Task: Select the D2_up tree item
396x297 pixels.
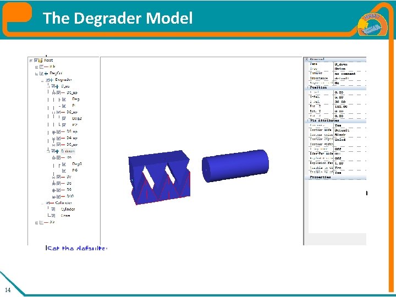Action: click(72, 112)
